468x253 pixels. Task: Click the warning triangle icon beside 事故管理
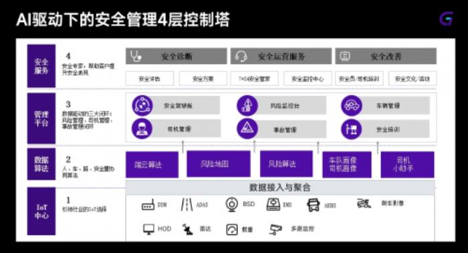tap(247, 129)
